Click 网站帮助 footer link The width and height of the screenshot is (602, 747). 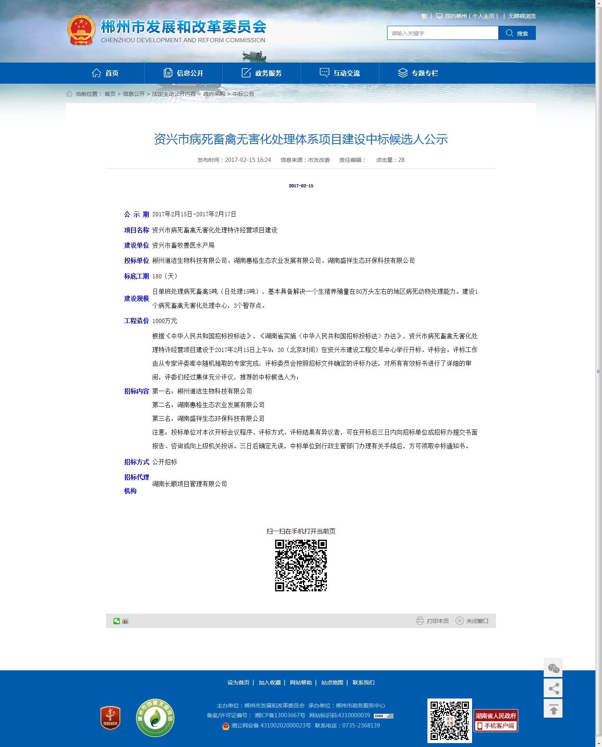point(301,682)
